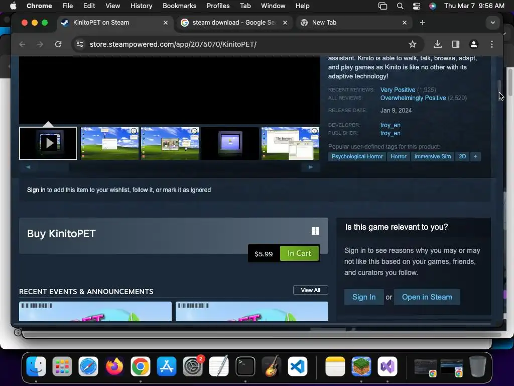
Task: Click the green In Cart button
Action: tap(299, 253)
